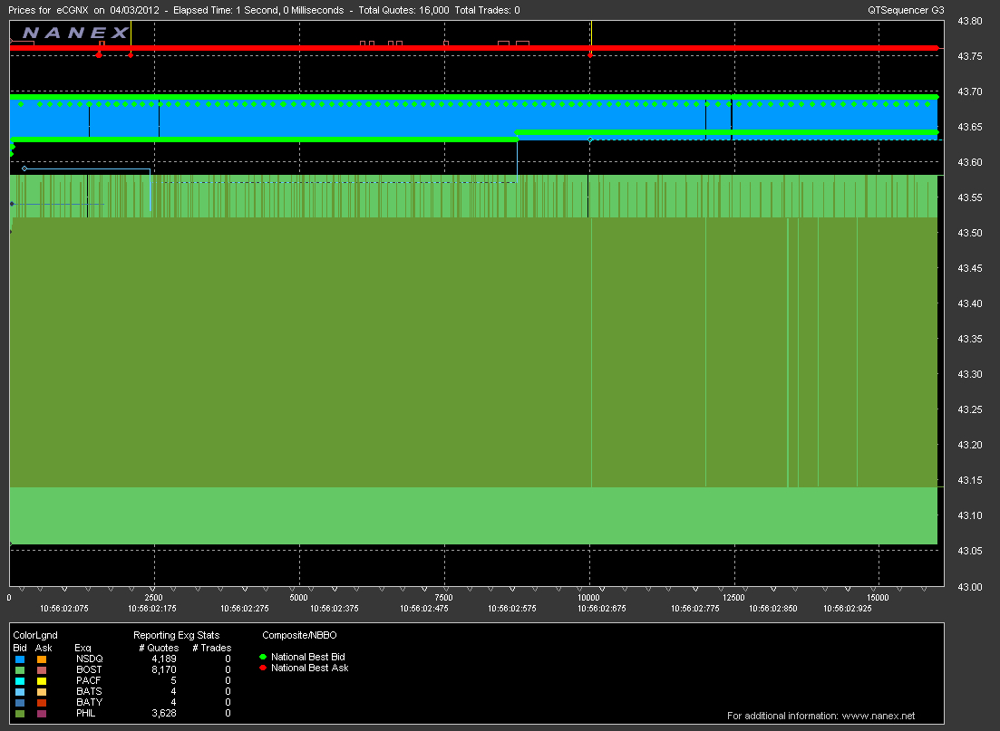The width and height of the screenshot is (1000, 731).
Task: Click the green National Best Bid legend dot
Action: [x=263, y=657]
